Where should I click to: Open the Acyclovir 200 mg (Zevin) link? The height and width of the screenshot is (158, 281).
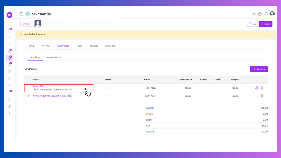coord(49,96)
